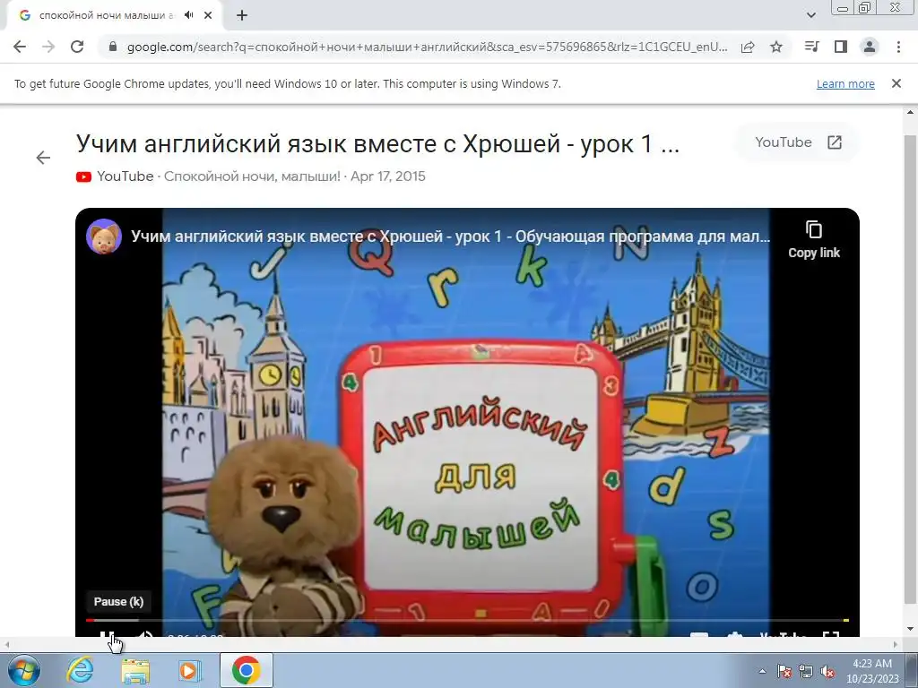
Task: Share this page from the address bar
Action: point(748,47)
